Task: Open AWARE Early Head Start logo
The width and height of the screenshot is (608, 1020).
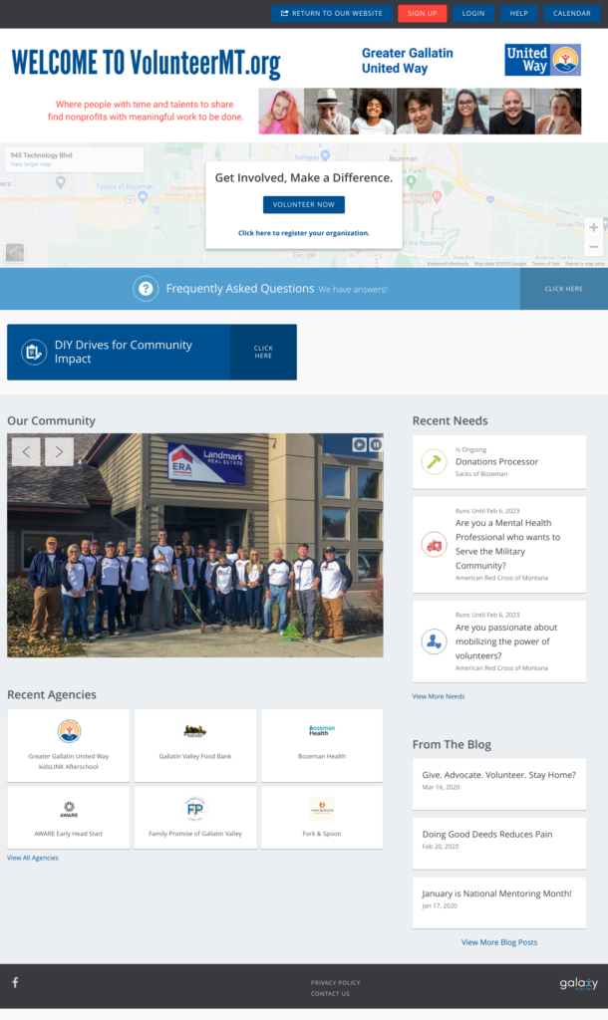Action: tap(69, 809)
